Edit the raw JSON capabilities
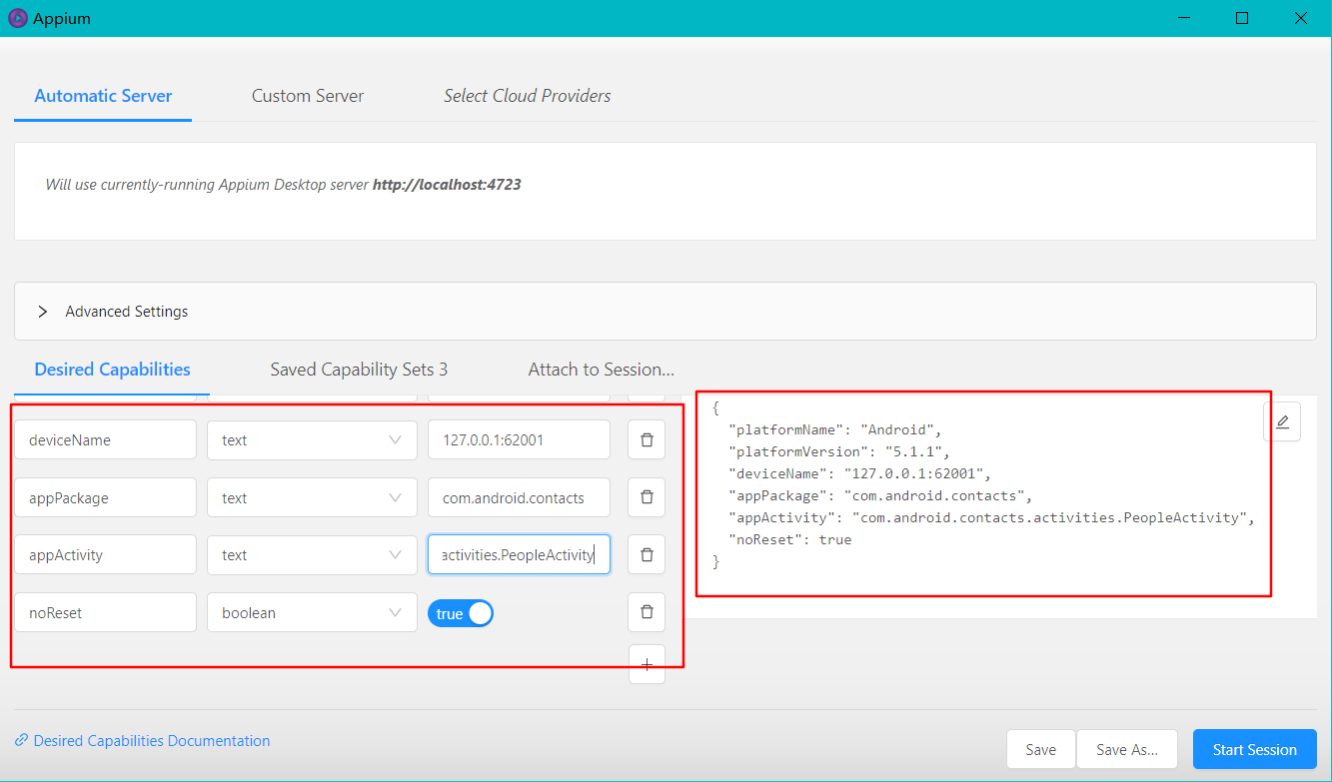Screen dimensions: 1332x782 pos(1282,420)
